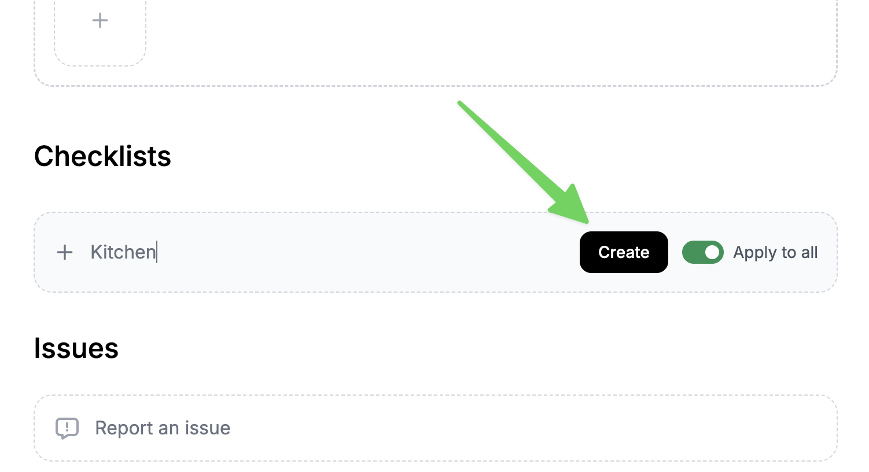Click the green arrow annotation

[521, 160]
